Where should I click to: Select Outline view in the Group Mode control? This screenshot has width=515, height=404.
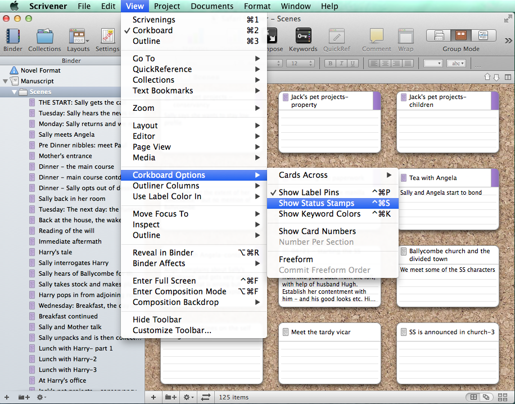tap(483, 35)
